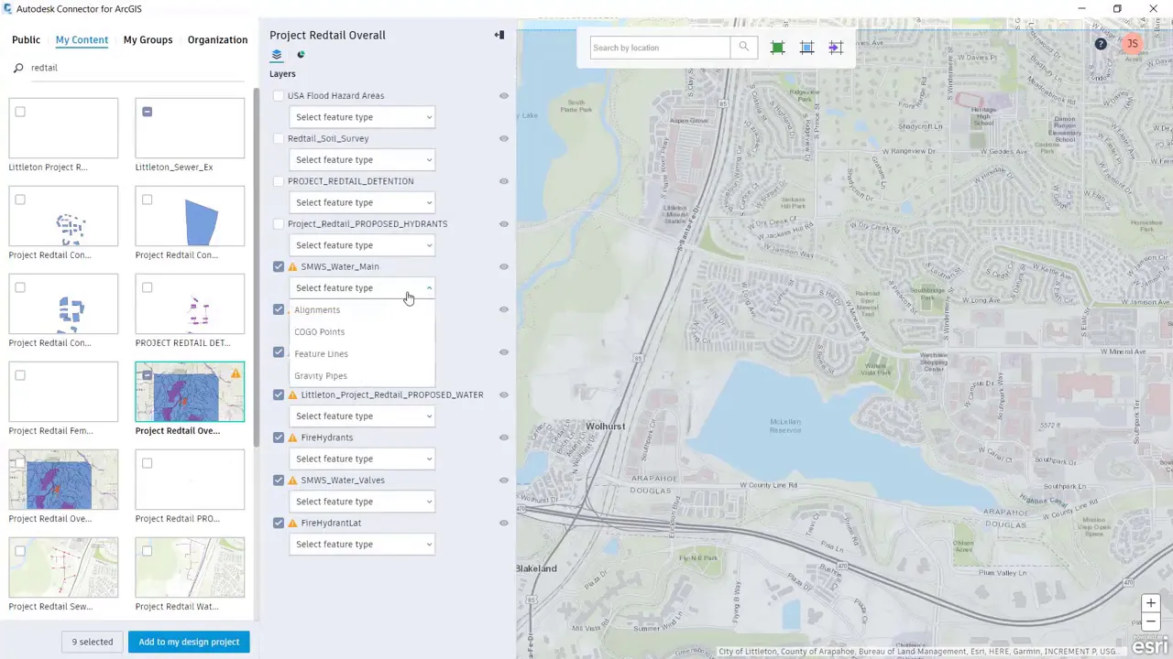This screenshot has height=659, width=1173.
Task: Click Add to my design project button
Action: (x=189, y=642)
